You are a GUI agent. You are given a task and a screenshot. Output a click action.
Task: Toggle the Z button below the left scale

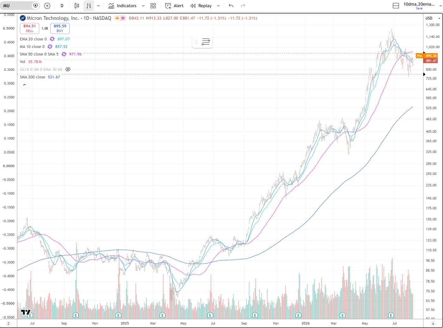pyautogui.click(x=9, y=324)
